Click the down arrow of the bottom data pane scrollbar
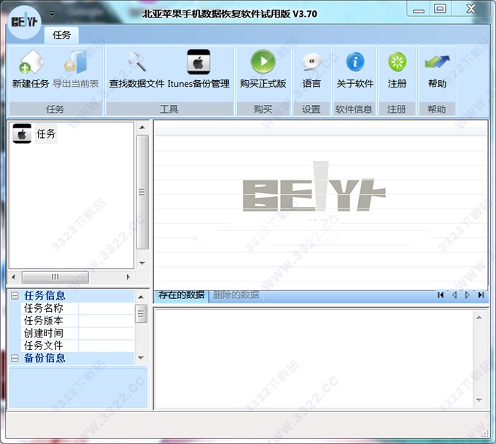Screen dimensions: 496x444 click(x=479, y=400)
